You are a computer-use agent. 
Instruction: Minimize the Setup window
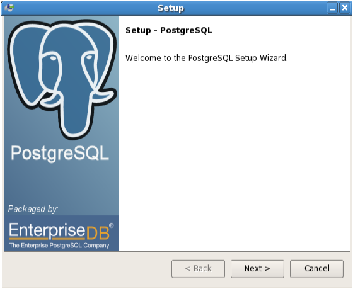point(332,8)
